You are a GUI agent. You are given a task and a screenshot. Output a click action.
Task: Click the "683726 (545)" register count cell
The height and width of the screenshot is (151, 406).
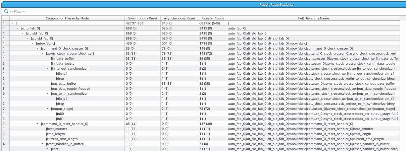tap(212, 23)
